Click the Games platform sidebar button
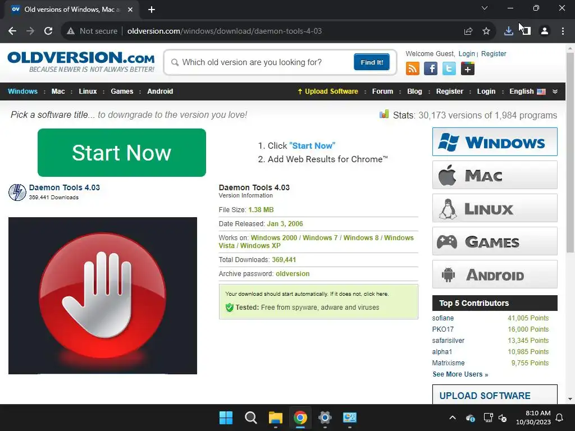The height and width of the screenshot is (431, 575). [x=495, y=241]
